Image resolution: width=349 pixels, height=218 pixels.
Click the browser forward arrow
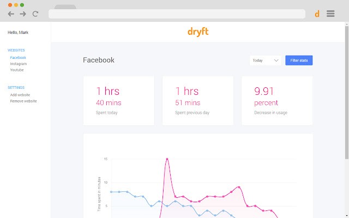(23, 14)
